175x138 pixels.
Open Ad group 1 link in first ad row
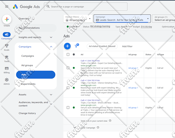[x=133, y=68]
